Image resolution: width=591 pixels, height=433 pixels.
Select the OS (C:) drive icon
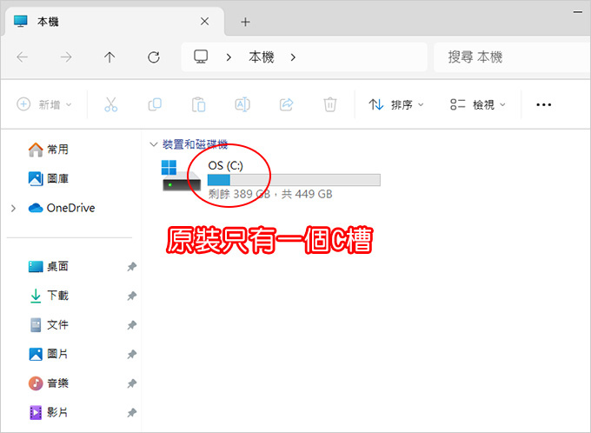click(x=181, y=176)
